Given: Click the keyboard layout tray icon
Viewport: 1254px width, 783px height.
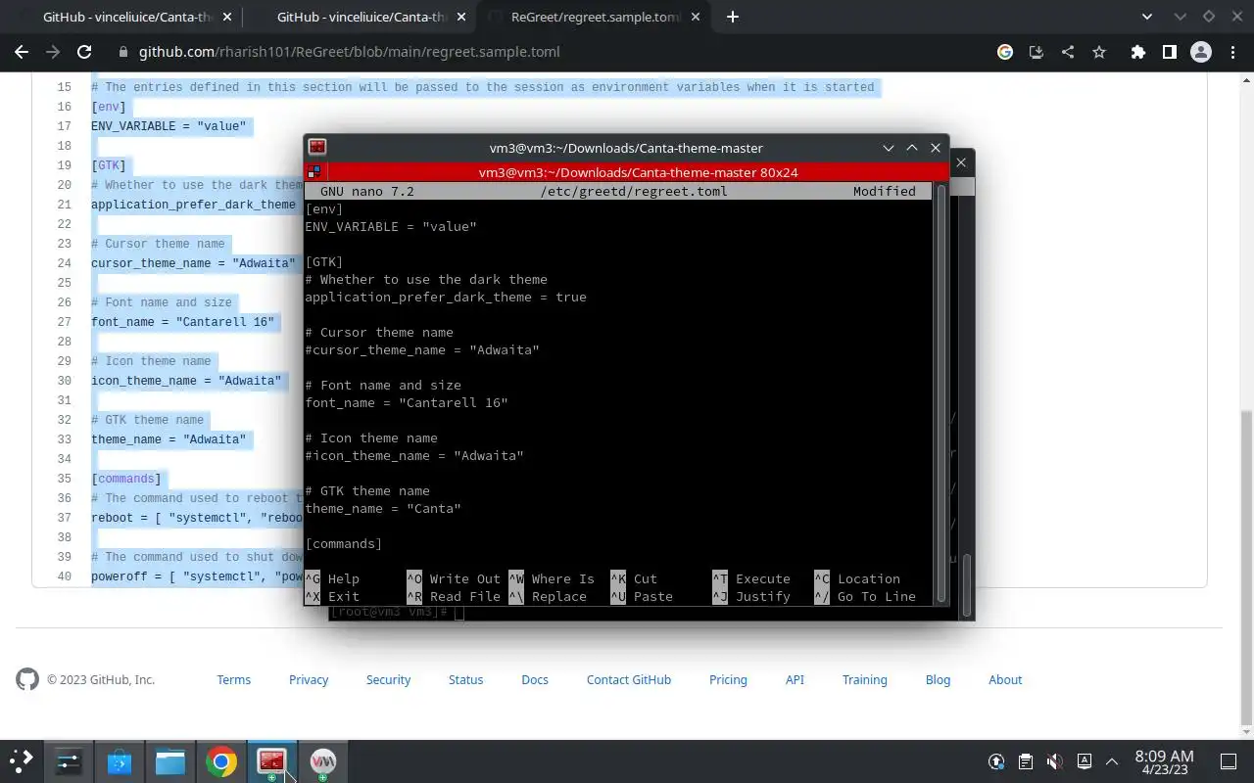Looking at the screenshot, I should coord(1084,761).
